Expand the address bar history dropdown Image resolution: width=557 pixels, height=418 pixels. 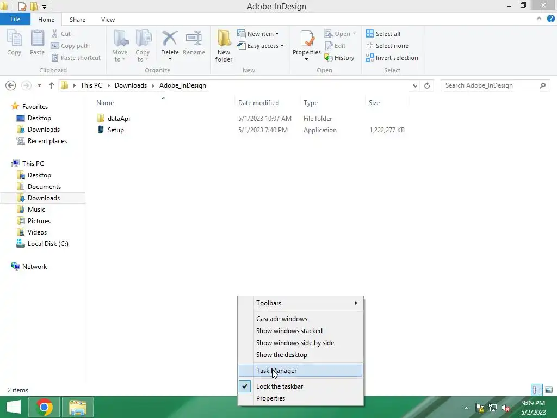(x=415, y=85)
